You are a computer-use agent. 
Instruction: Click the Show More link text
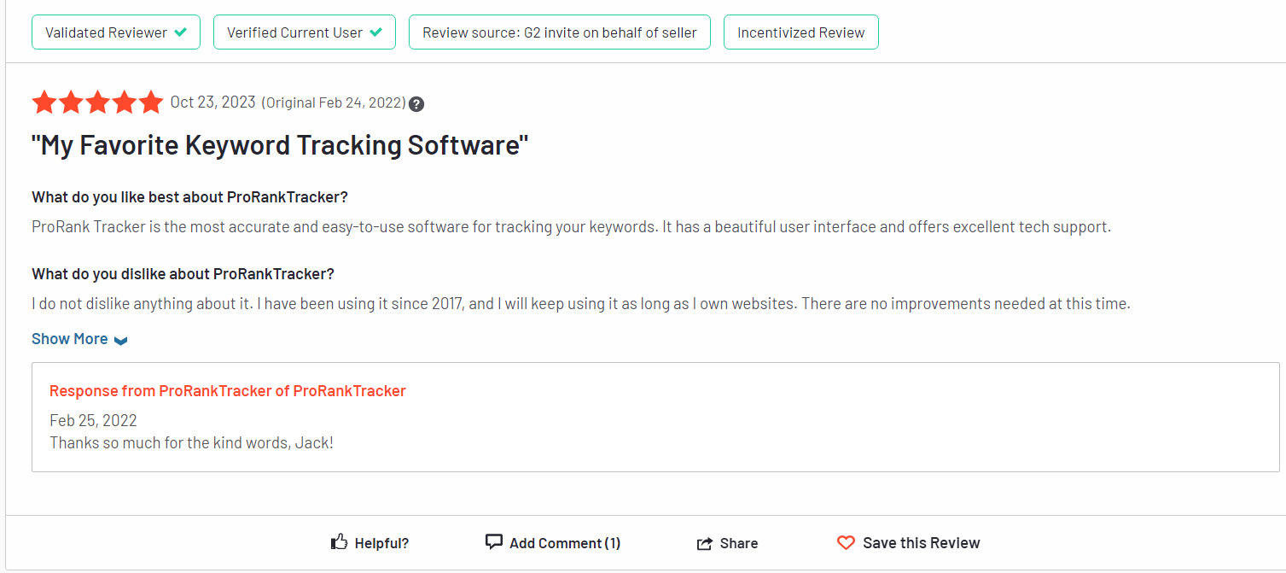(x=70, y=339)
